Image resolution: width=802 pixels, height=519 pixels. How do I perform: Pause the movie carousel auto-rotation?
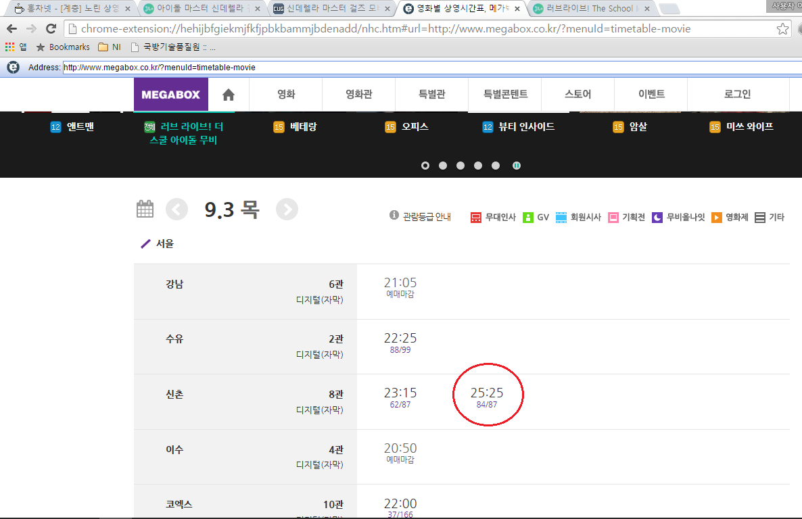(x=517, y=166)
